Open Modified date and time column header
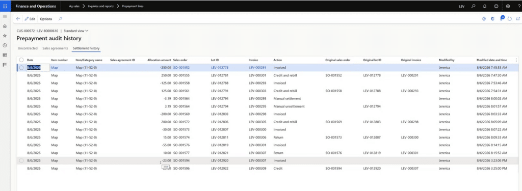Viewport: 522px width, 191px height. click(492, 60)
